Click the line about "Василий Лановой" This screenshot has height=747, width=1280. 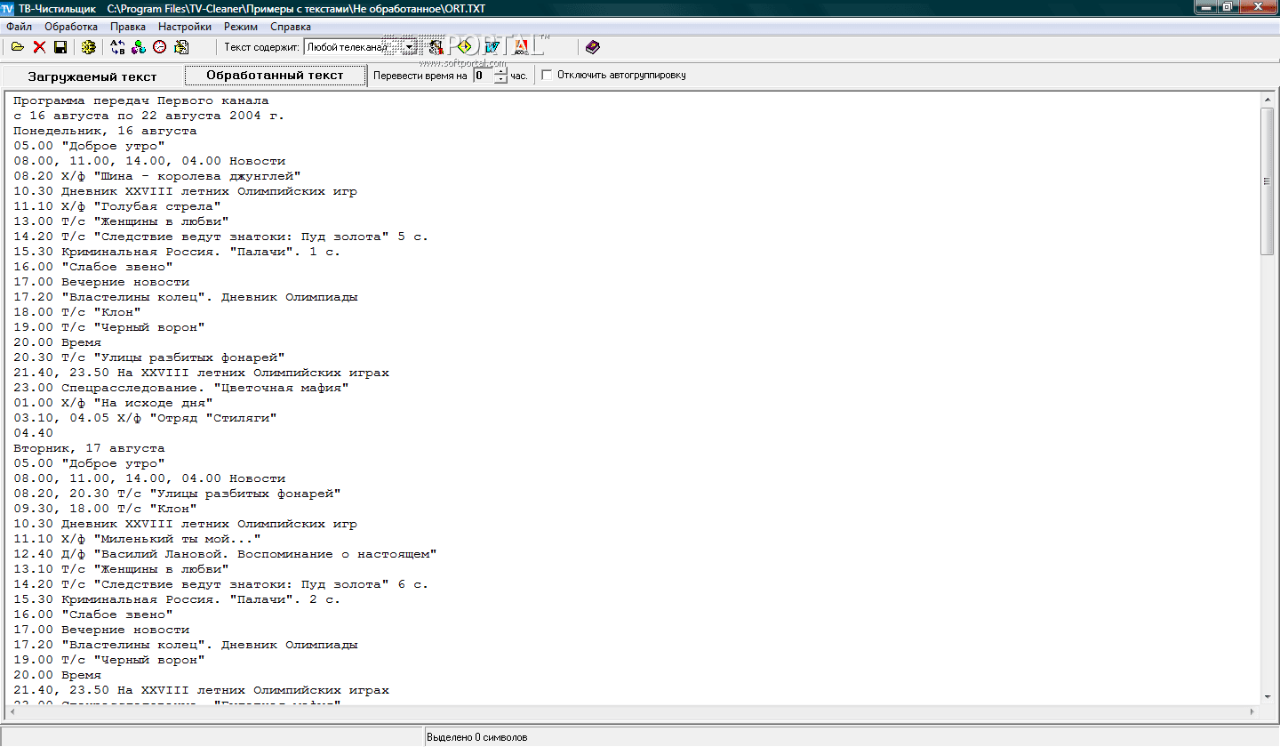[x=225, y=554]
